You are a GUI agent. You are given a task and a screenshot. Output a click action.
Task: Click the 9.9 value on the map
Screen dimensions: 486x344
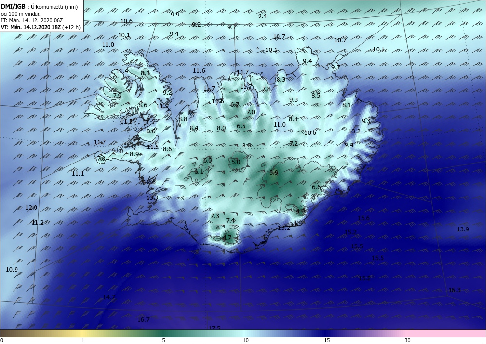175,14
